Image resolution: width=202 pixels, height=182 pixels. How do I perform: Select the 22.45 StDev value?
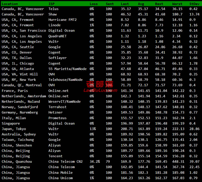click(x=195, y=167)
